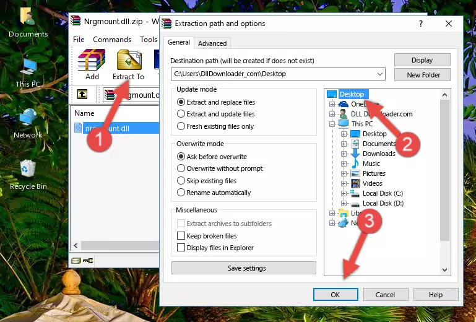Image resolution: width=476 pixels, height=322 pixels.
Task: Expand the OneDrive tree node
Action: [332, 104]
